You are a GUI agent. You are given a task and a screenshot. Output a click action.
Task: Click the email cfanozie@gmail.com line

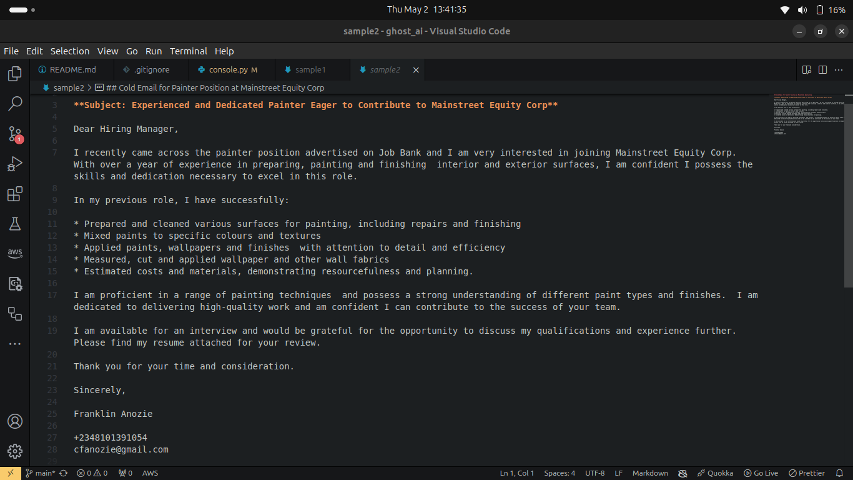(121, 449)
